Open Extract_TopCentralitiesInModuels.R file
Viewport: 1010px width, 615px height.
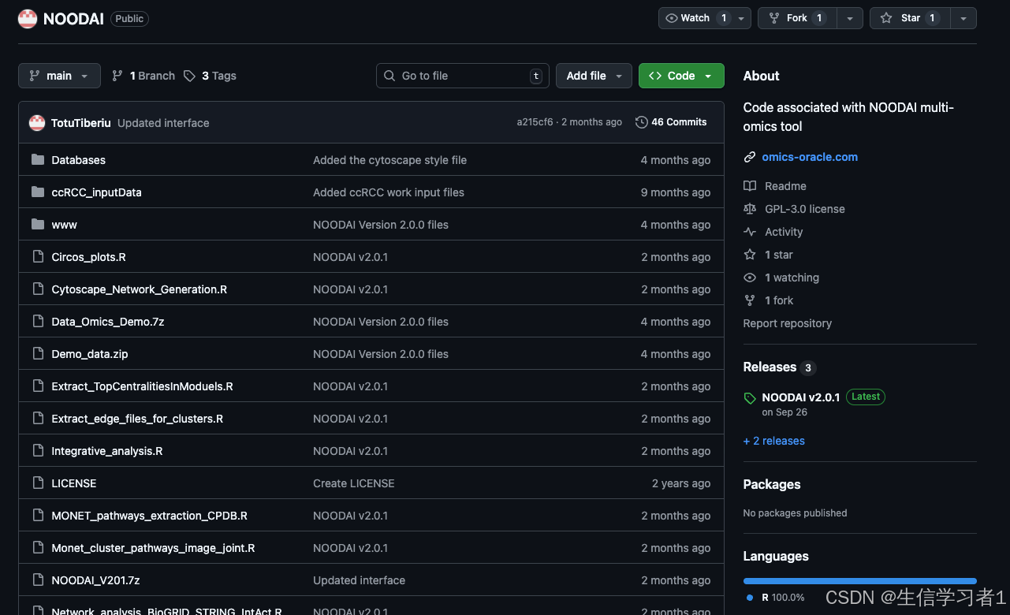[142, 386]
